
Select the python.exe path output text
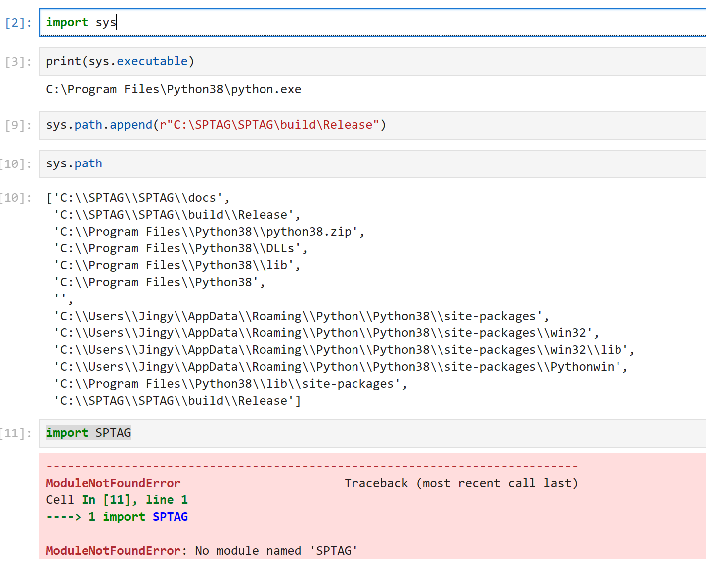tap(173, 89)
